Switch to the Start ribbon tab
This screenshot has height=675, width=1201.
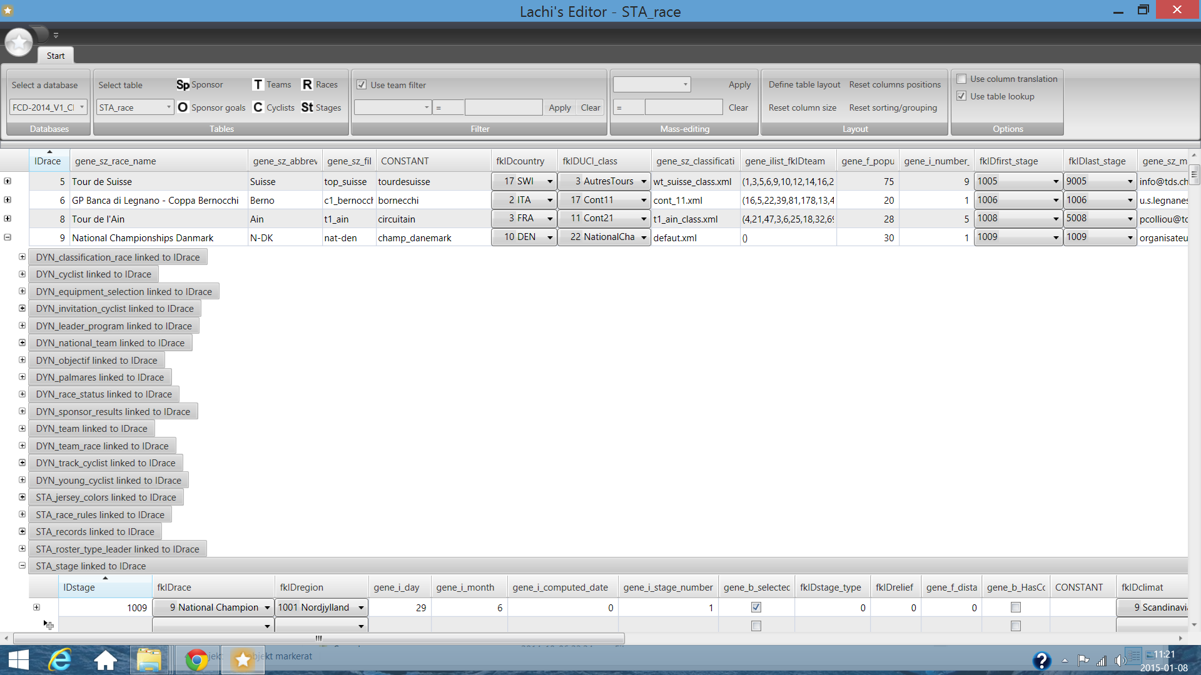pyautogui.click(x=55, y=56)
